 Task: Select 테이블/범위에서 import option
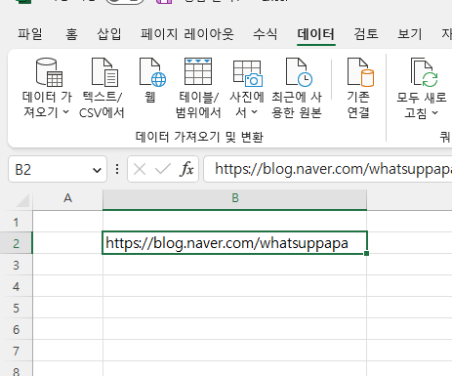tap(198, 88)
